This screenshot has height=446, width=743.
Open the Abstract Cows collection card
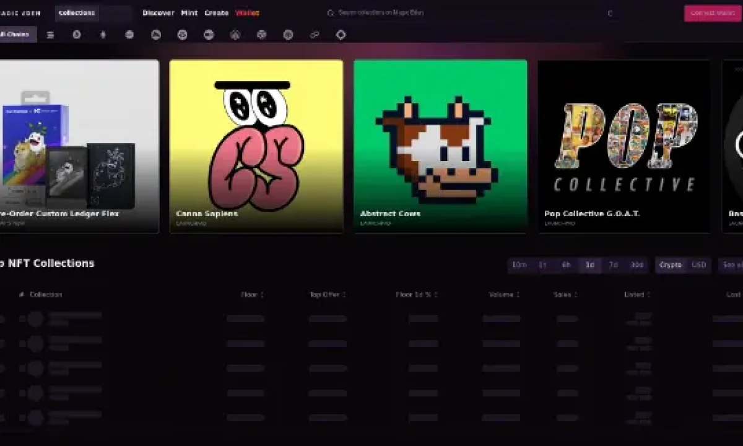click(440, 146)
